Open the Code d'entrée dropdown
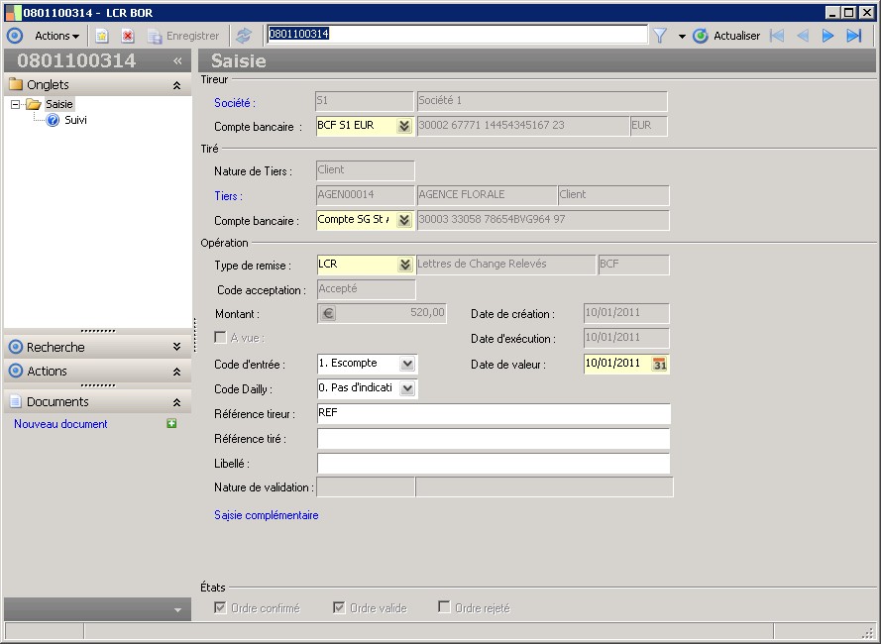Viewport: 881px width, 644px height. (407, 365)
